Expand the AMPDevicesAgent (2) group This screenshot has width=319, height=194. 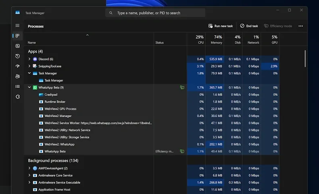pyautogui.click(x=29, y=168)
